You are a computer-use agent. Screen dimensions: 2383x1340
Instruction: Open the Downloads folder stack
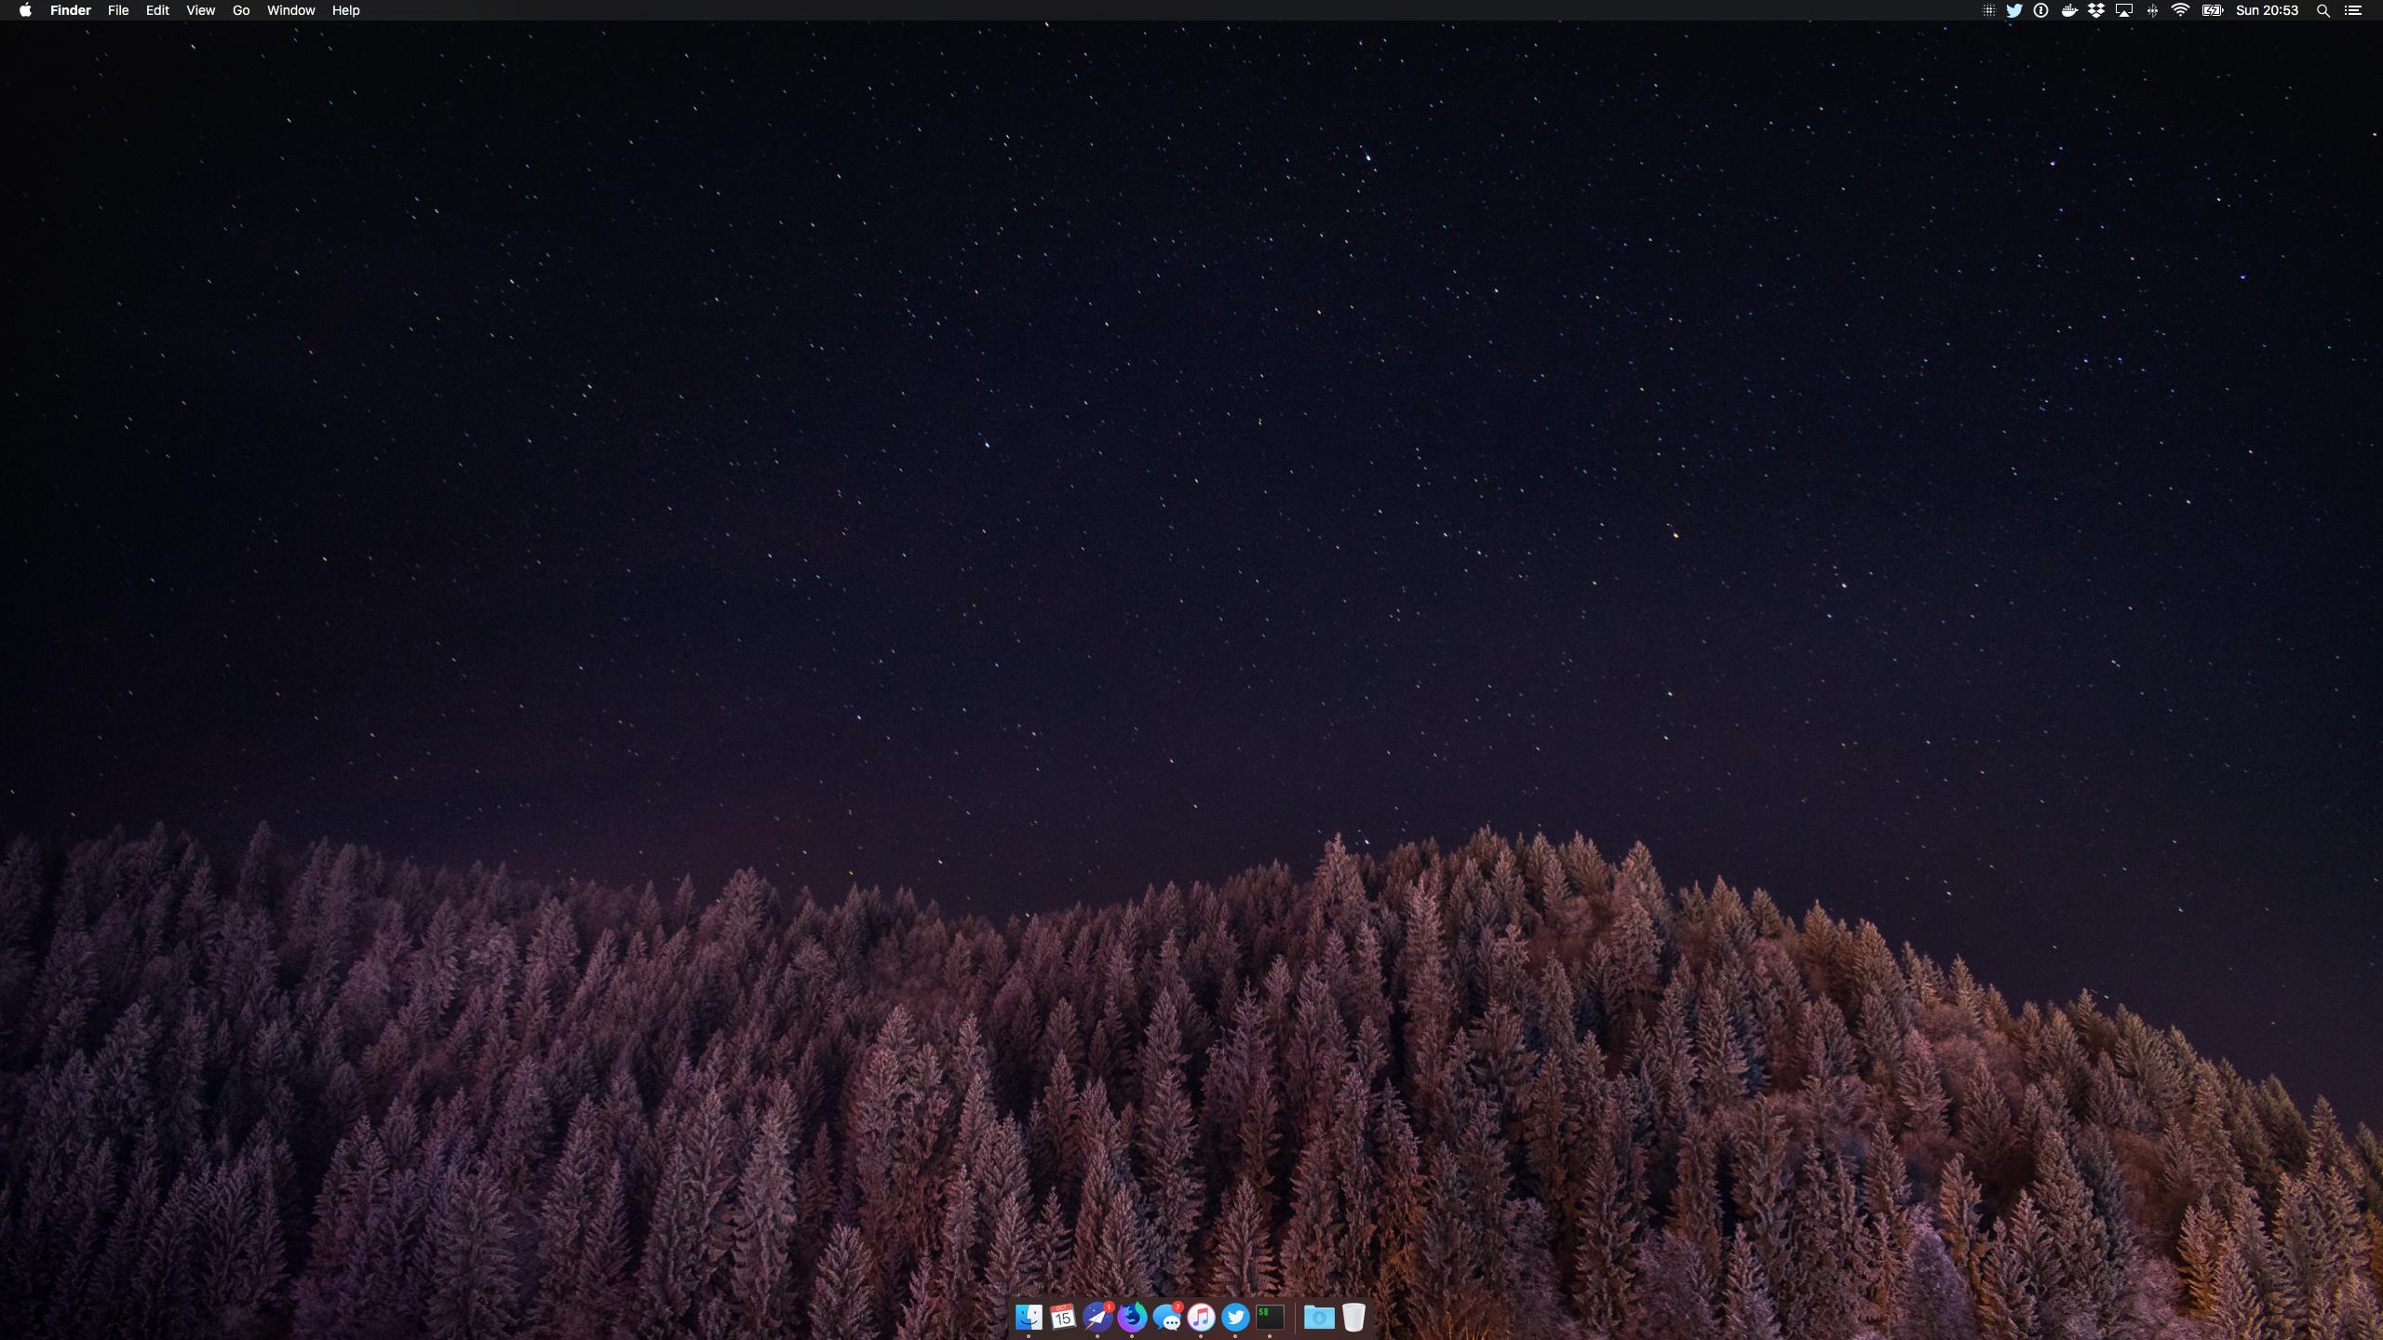click(x=1319, y=1317)
